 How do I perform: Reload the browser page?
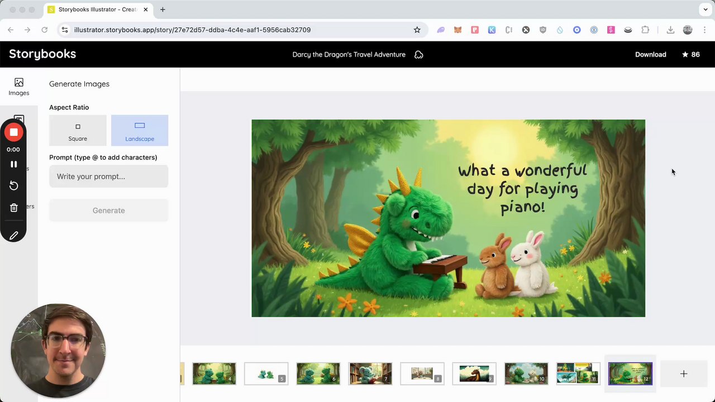pos(44,30)
